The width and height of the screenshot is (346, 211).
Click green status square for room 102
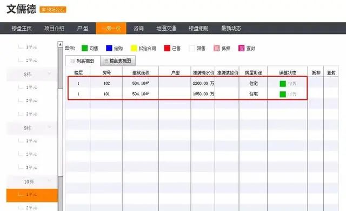pyautogui.click(x=283, y=84)
